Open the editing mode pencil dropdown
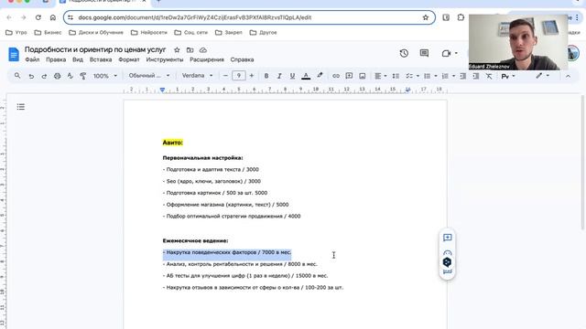Viewport: 586px width, 329px height. click(x=542, y=76)
